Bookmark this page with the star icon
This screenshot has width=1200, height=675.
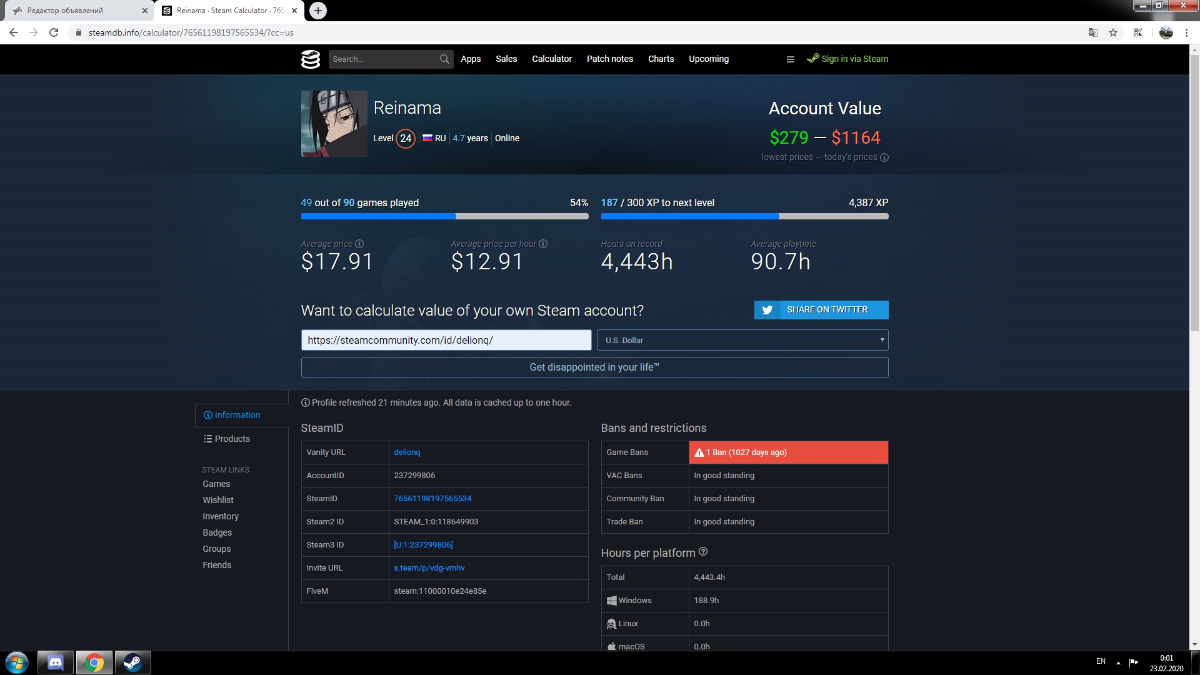pyautogui.click(x=1113, y=32)
